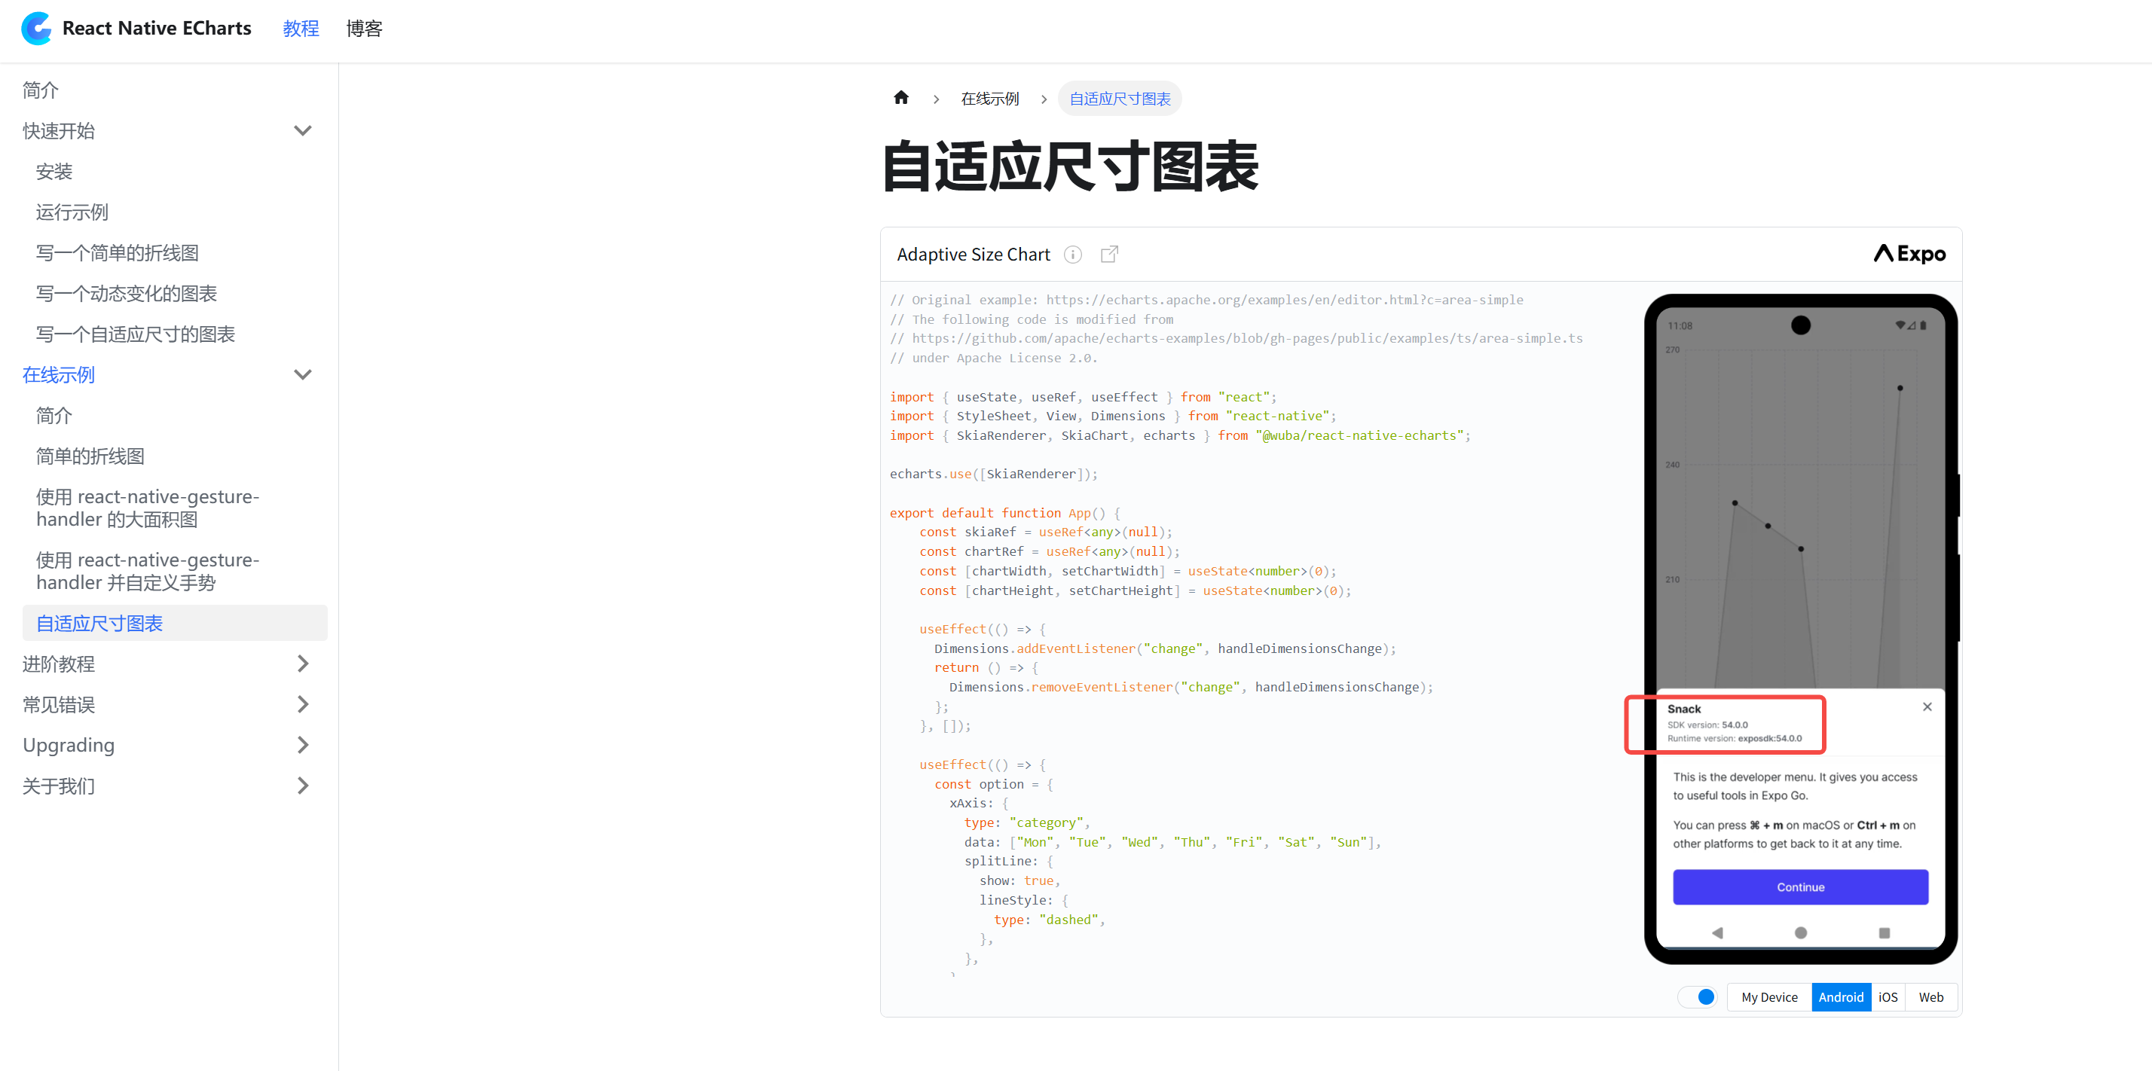Open the 关于我们 sidebar category label

coord(60,786)
